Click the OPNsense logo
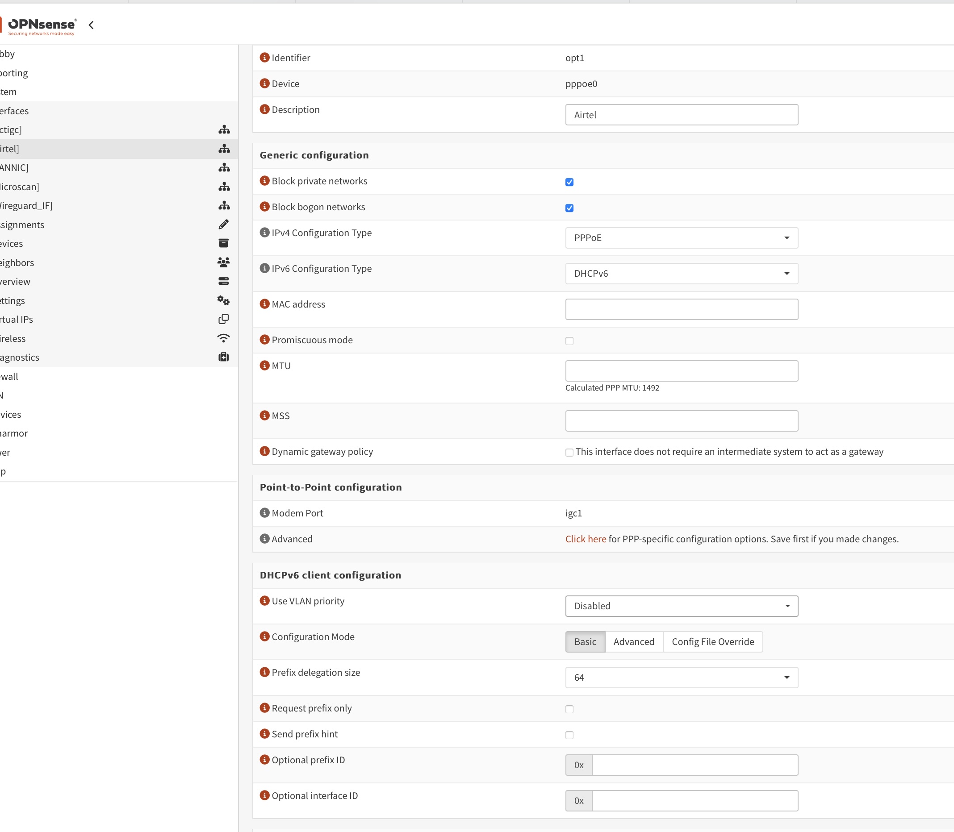 (x=38, y=26)
